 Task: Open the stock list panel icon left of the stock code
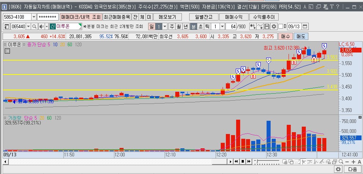click(x=7, y=27)
